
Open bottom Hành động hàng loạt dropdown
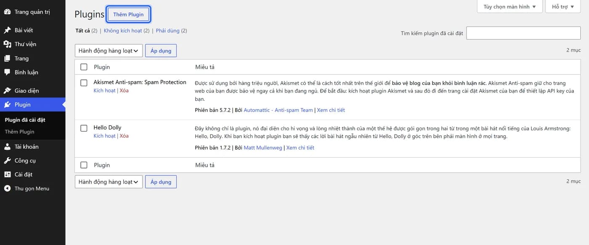coord(109,182)
